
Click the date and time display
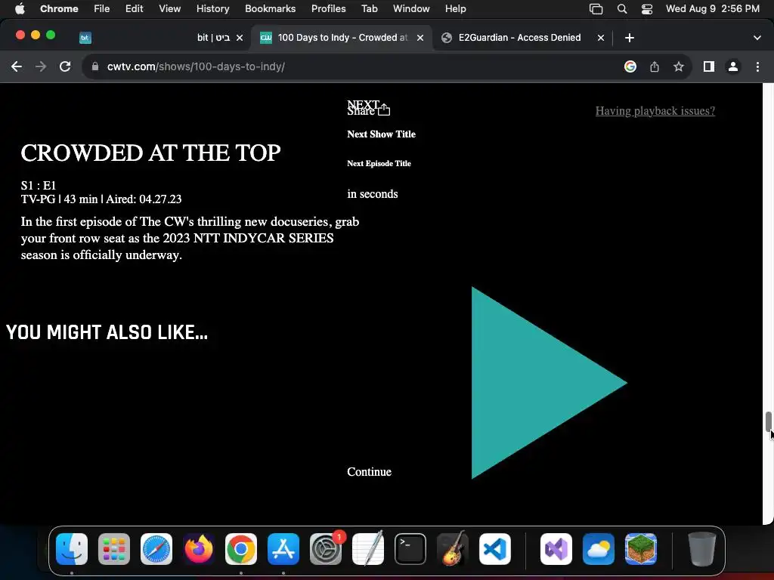click(x=712, y=9)
